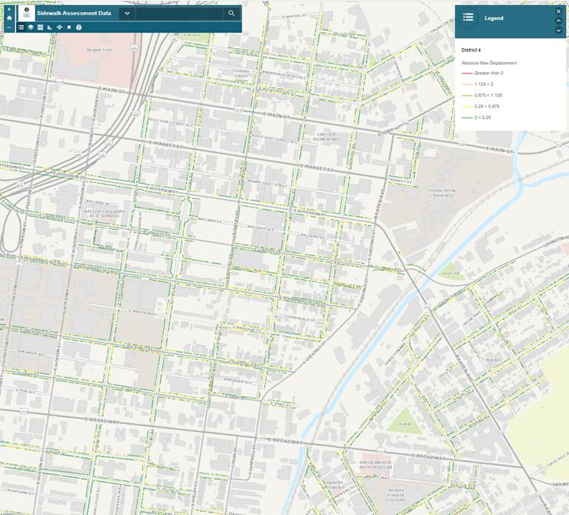Click the yellow '0.25 < 0.875' legend entry

480,107
